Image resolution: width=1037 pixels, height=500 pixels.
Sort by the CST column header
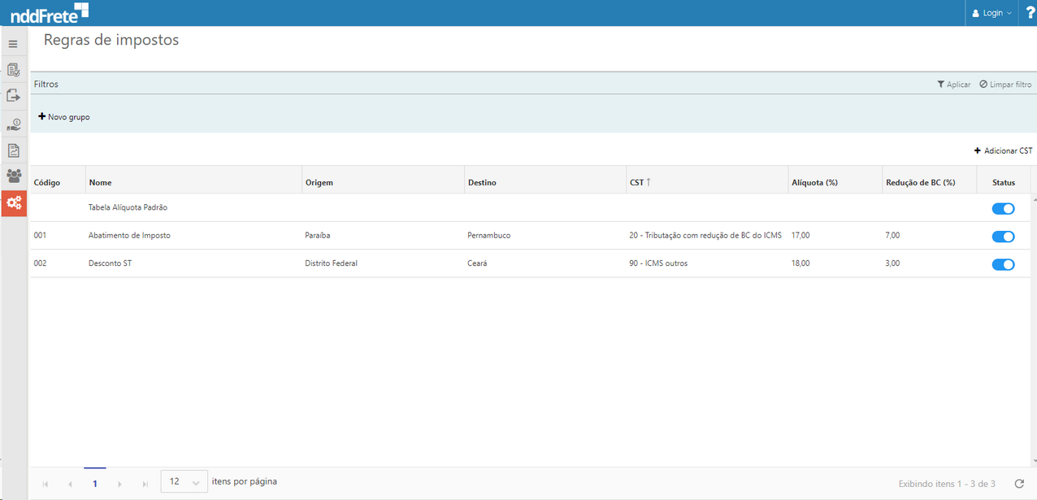click(636, 183)
